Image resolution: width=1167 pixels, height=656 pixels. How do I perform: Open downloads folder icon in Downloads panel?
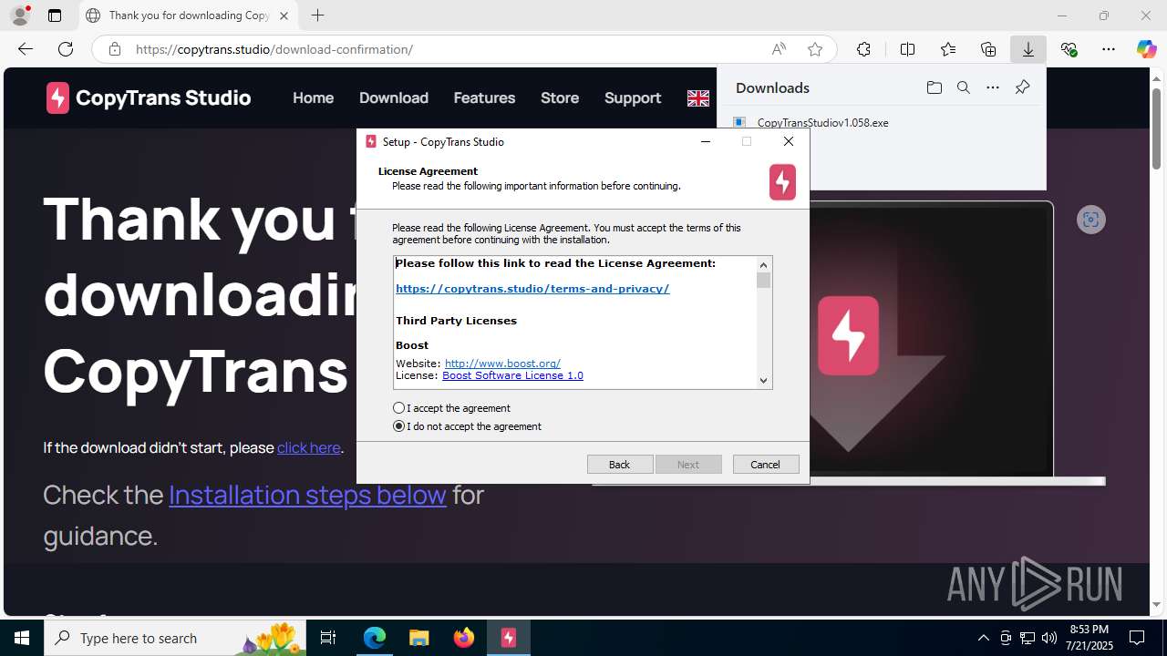coord(934,87)
